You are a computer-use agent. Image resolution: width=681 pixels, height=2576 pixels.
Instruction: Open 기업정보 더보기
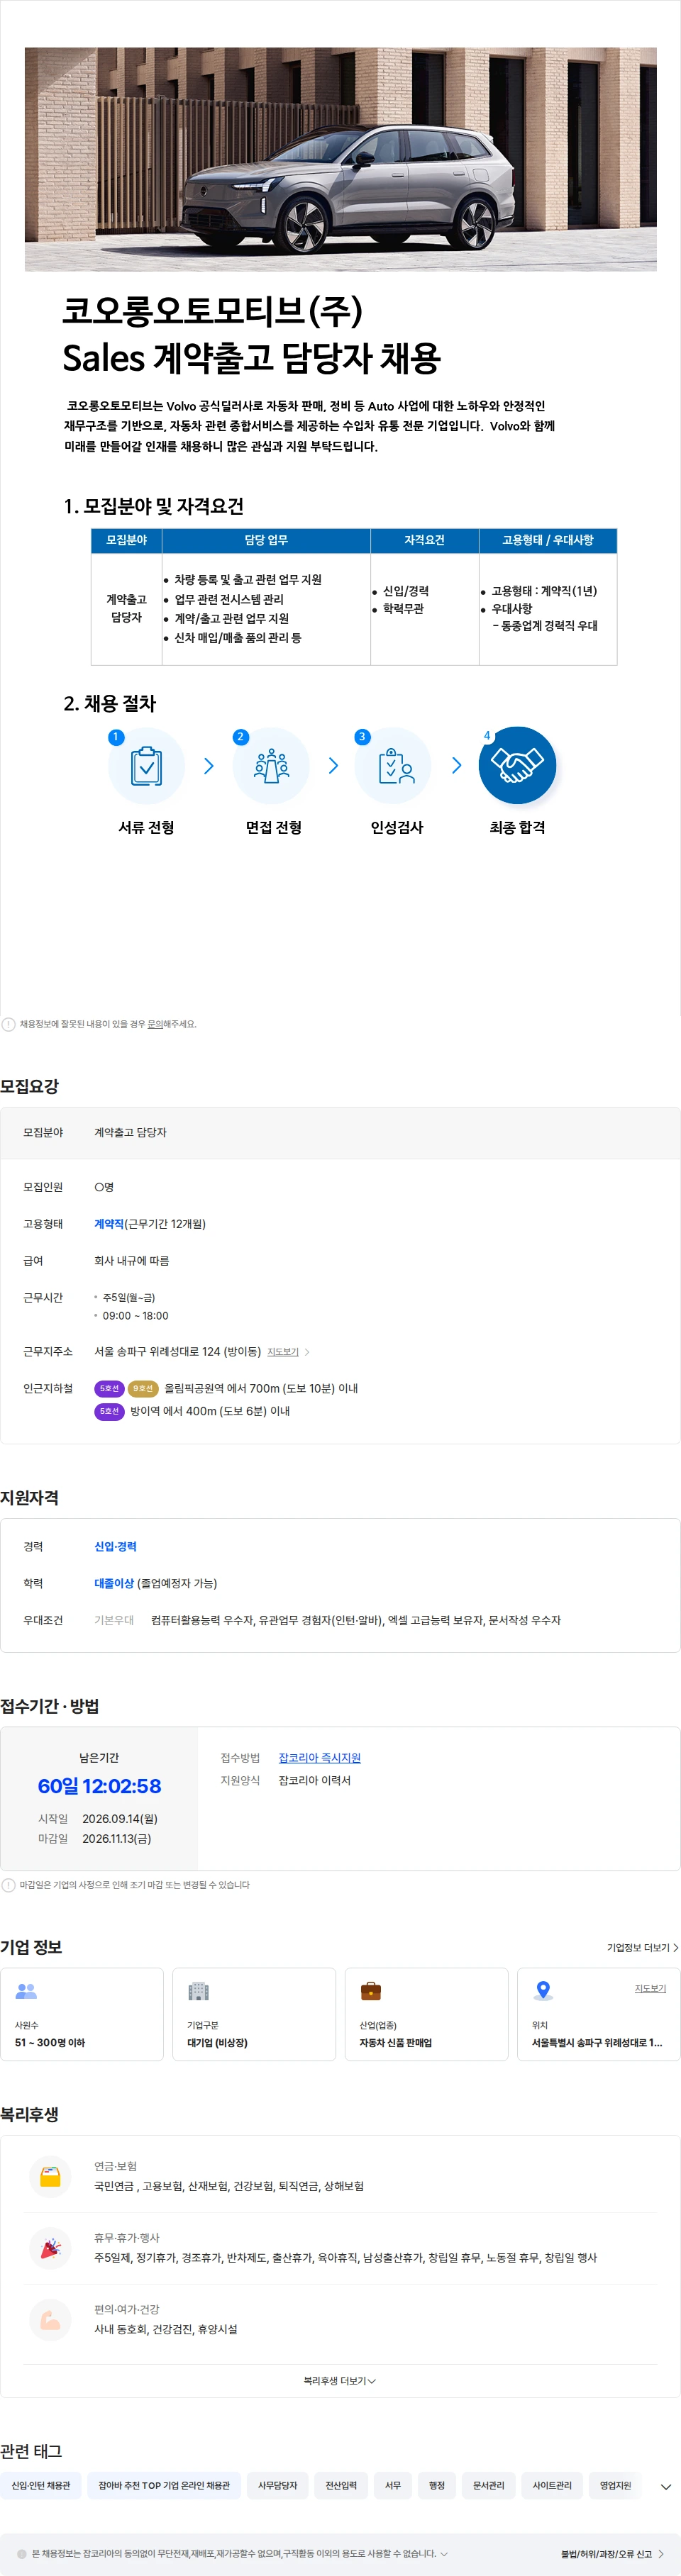pyautogui.click(x=642, y=1948)
